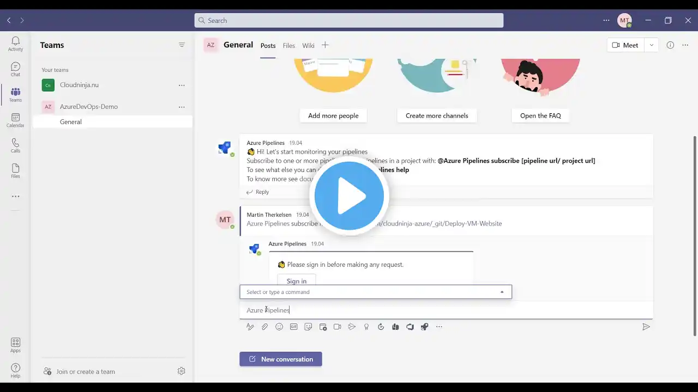Screen dimensions: 698x392
Task: Open the Apps store icon
Action: pyautogui.click(x=15, y=345)
